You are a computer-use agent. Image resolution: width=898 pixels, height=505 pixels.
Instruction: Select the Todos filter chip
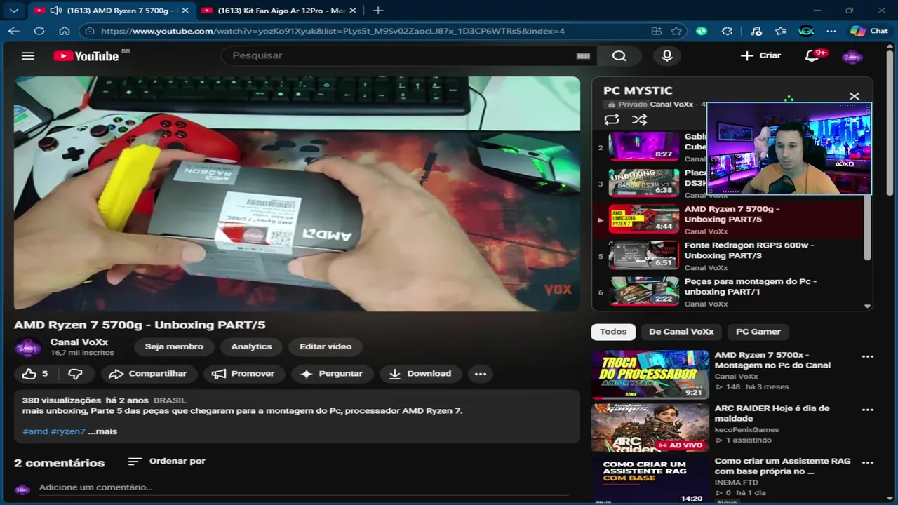613,332
